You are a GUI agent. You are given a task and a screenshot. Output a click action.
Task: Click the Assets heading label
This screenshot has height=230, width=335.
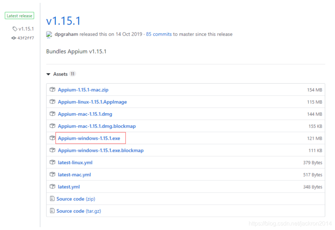pyautogui.click(x=60, y=74)
